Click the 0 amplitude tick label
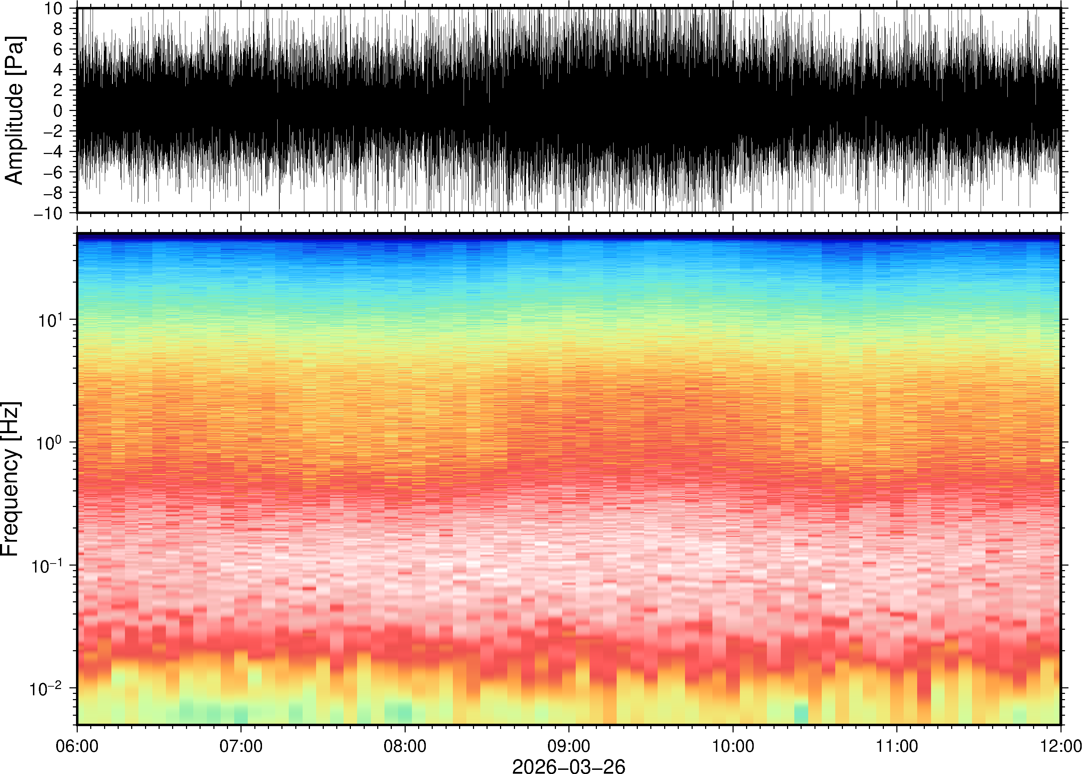The image size is (1082, 774). click(58, 111)
